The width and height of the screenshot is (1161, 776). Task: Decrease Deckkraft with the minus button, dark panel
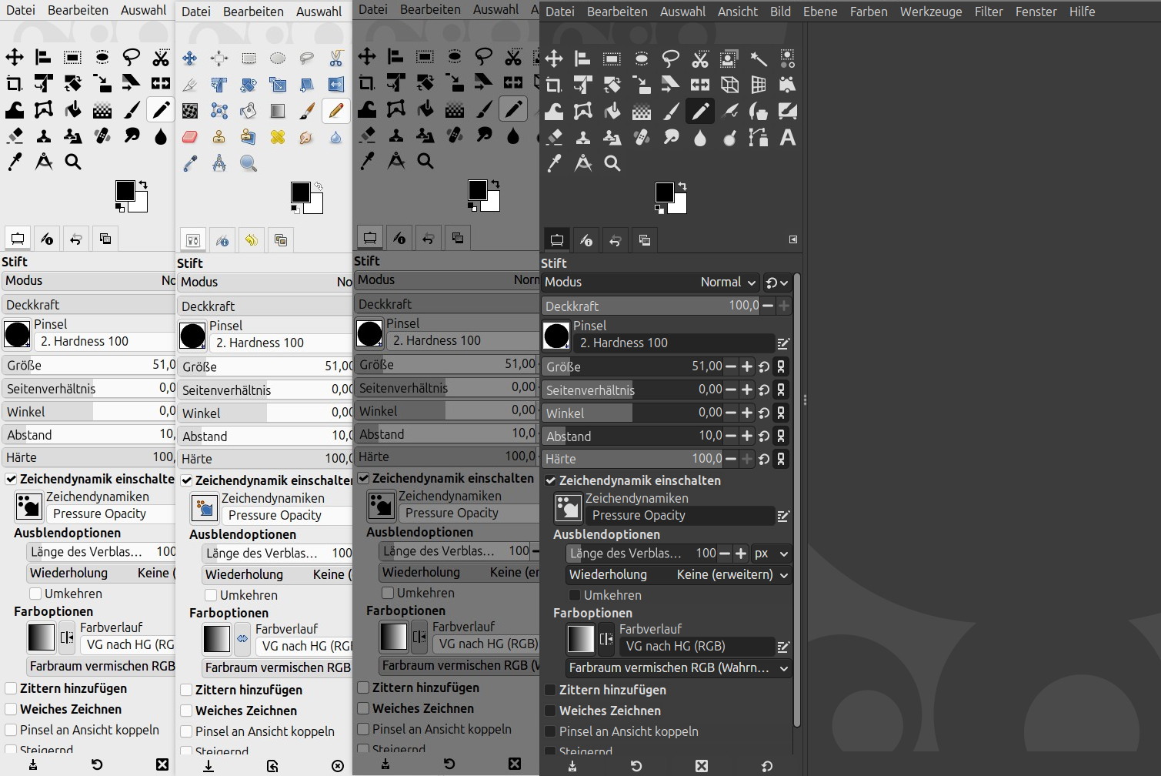coord(768,306)
